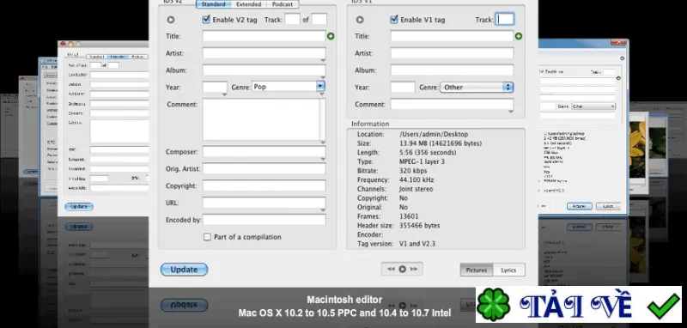Expand triangle below V2 Comment box
The width and height of the screenshot is (687, 328).
tap(323, 143)
